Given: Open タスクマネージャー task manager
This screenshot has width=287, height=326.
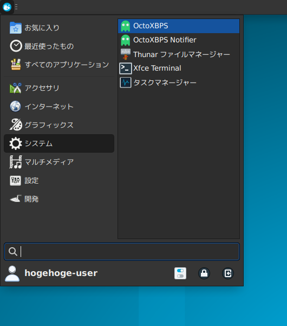Looking at the screenshot, I should pos(179,83).
